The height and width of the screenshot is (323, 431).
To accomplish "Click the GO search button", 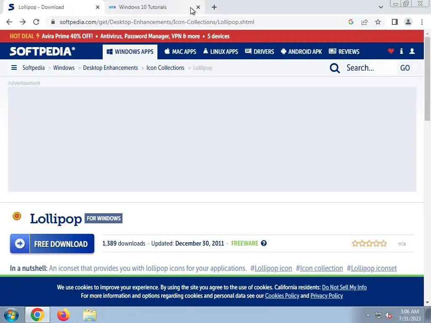I will [x=405, y=68].
